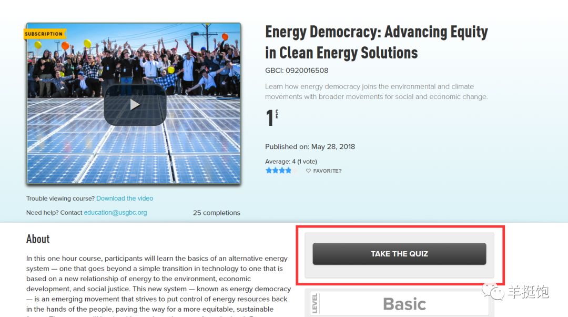The width and height of the screenshot is (568, 317).
Task: Click the About section heading
Action: [38, 239]
